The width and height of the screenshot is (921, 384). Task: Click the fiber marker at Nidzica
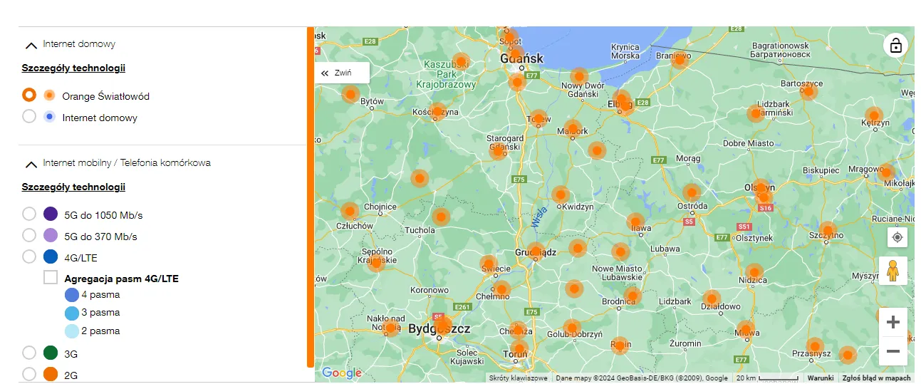point(754,272)
